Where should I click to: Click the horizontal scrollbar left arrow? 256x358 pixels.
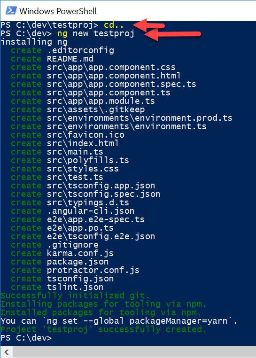pos(7,352)
